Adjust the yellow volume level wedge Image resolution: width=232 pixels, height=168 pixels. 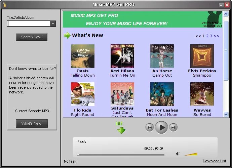coord(191,154)
